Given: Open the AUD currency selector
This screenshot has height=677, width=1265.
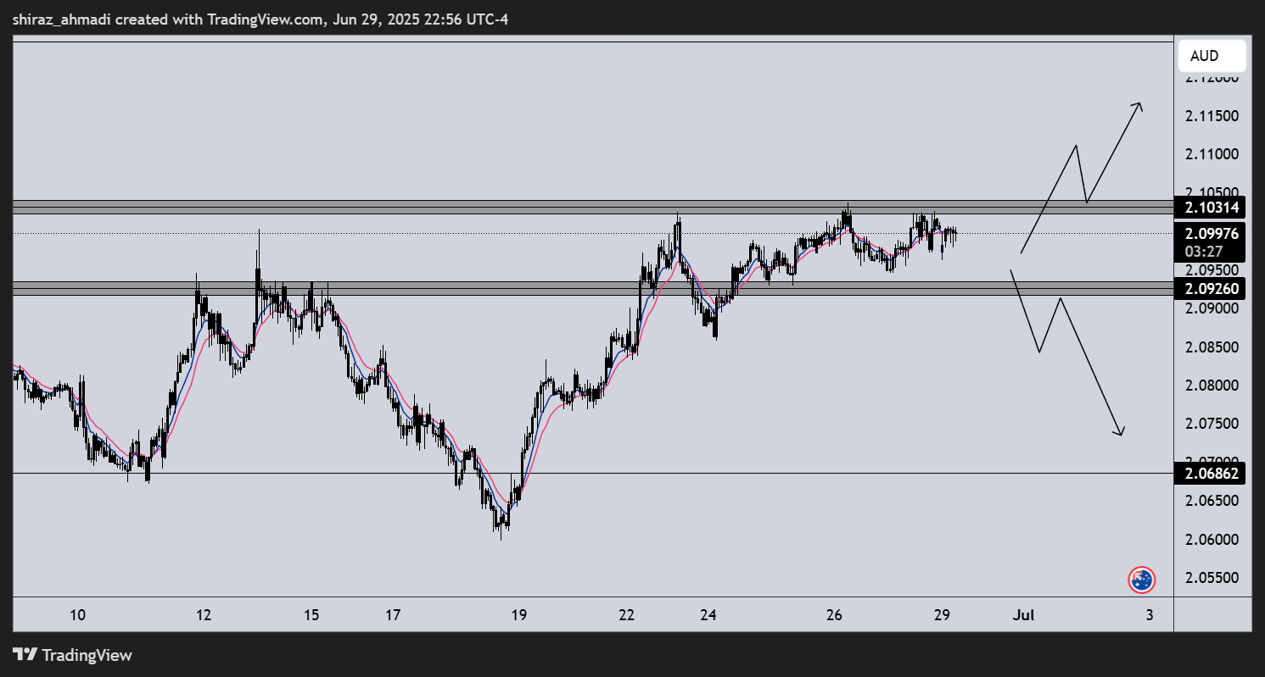Looking at the screenshot, I should point(1212,56).
